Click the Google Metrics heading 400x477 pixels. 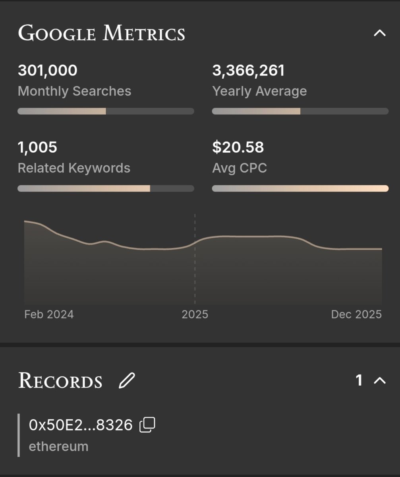102,33
